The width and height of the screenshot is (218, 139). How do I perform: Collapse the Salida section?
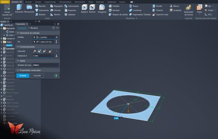tap(18, 61)
